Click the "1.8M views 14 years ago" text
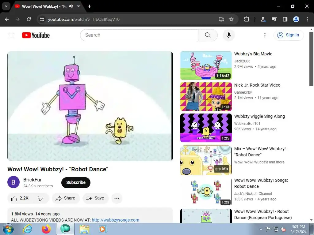The height and width of the screenshot is (235, 314). pyautogui.click(x=36, y=214)
